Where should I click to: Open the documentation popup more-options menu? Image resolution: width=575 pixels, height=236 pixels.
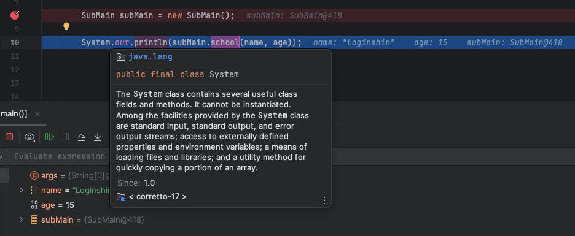tap(324, 200)
